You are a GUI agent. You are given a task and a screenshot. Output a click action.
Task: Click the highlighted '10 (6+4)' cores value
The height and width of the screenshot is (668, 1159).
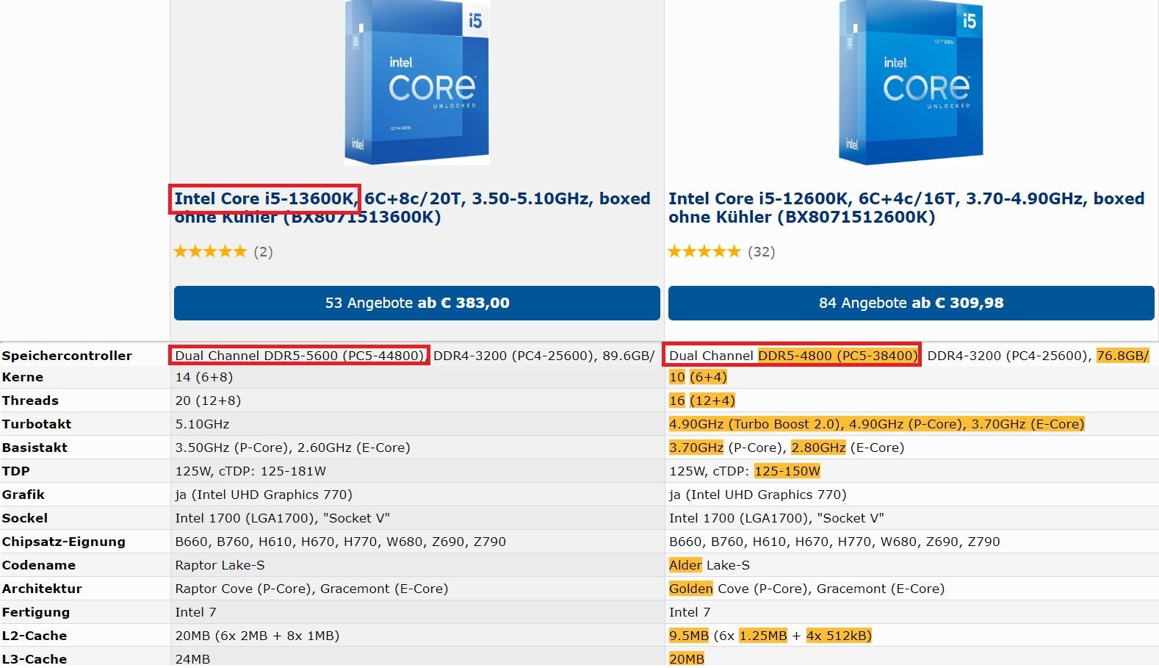pos(698,377)
